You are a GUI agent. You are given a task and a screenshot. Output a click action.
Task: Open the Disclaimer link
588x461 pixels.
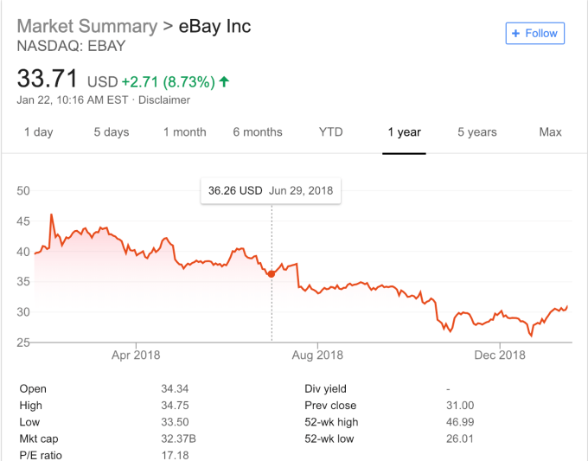click(x=163, y=99)
